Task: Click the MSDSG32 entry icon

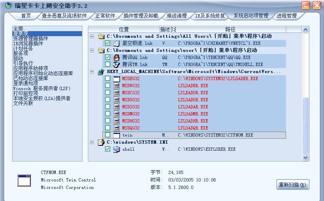Action: click(x=117, y=107)
